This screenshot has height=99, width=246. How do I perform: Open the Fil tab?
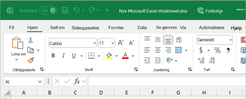point(12,28)
